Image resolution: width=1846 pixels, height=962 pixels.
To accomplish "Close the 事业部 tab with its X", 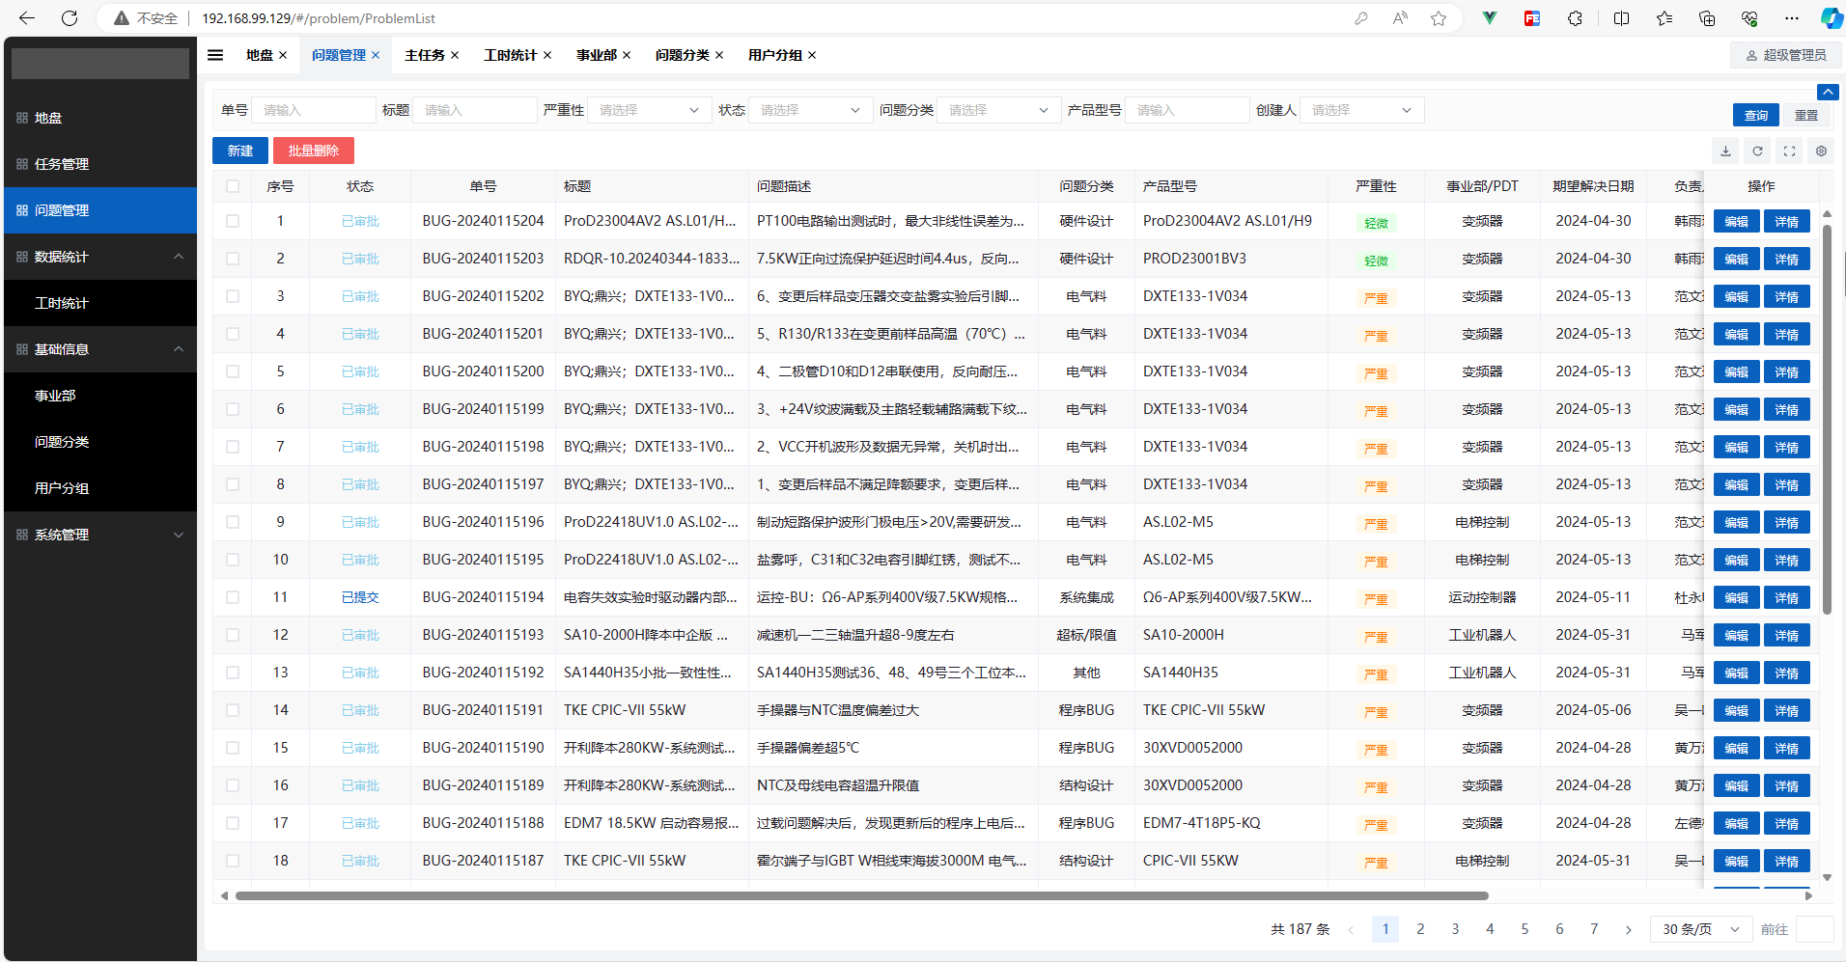I will pos(627,55).
